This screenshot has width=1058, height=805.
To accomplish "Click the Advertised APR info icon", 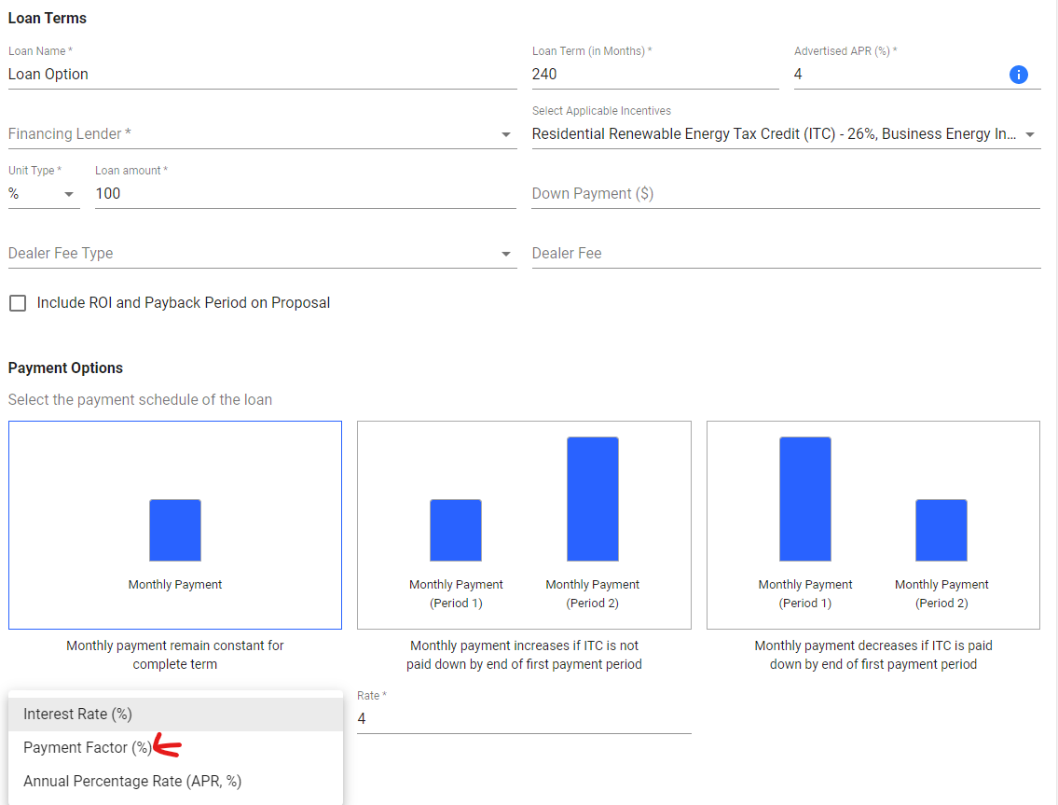I will [x=1019, y=75].
